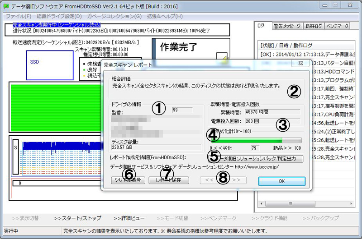Click the 電源投入回数 field showing 283 回
Screen dimensions: 362x239
pos(272,121)
